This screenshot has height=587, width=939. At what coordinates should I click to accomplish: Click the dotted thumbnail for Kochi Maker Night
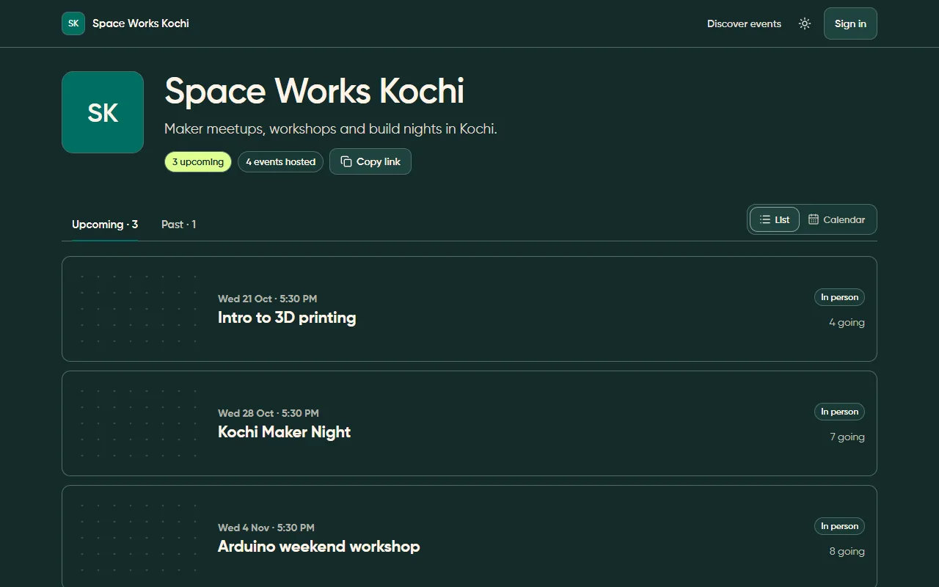point(139,423)
